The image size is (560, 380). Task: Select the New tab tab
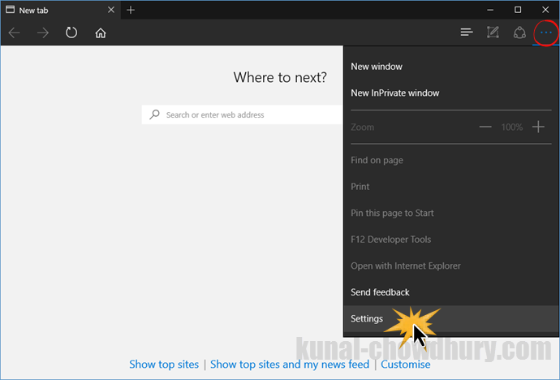(61, 10)
